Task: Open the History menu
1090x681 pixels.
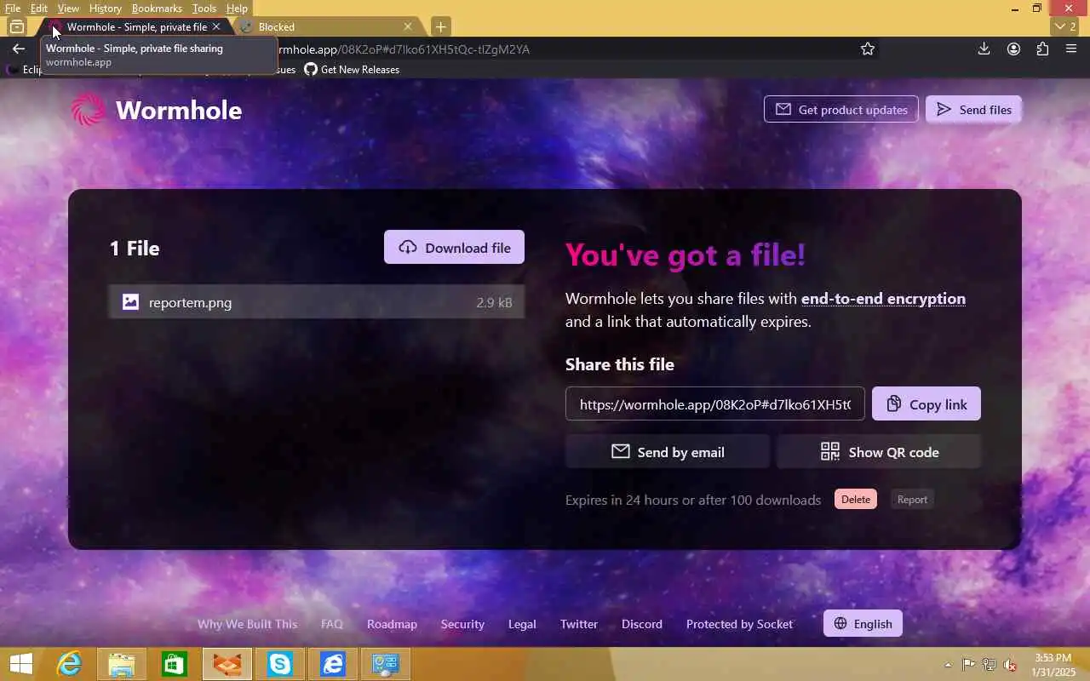Action: click(106, 9)
